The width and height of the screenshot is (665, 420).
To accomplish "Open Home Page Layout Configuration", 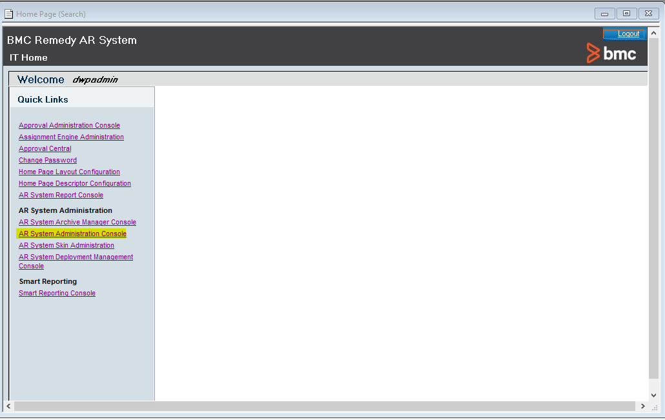I will (69, 172).
